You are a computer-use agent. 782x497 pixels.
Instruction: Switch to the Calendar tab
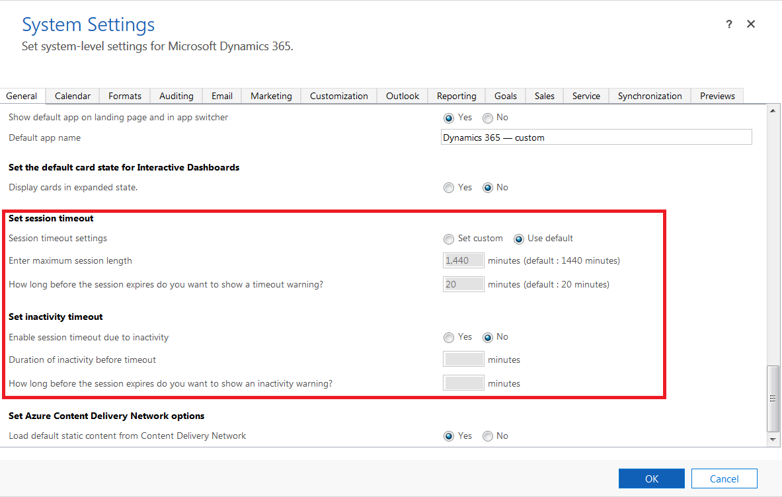coord(73,96)
